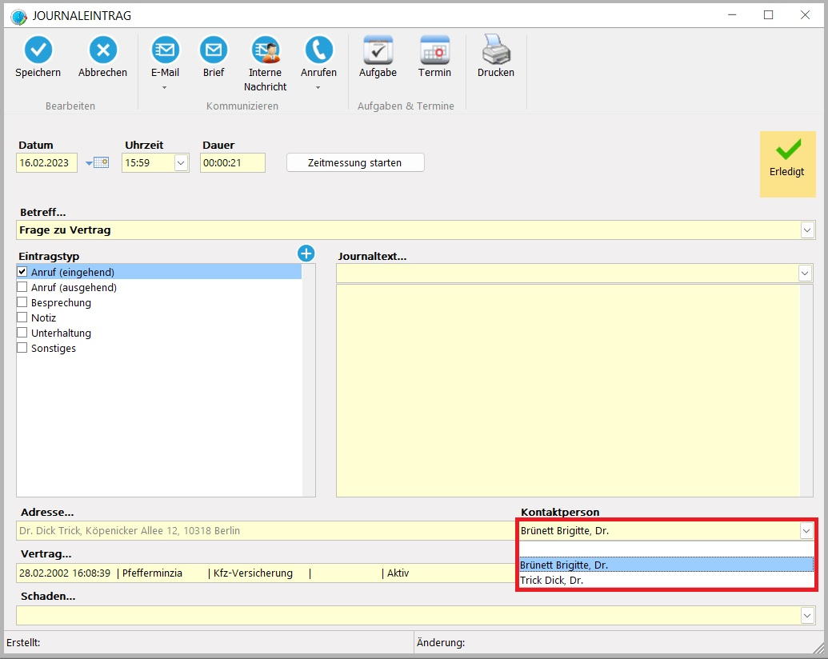Enable the Besprechung checkbox

click(22, 302)
